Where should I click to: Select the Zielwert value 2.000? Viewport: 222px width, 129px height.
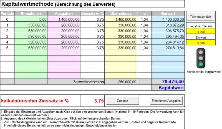[x=200, y=43]
